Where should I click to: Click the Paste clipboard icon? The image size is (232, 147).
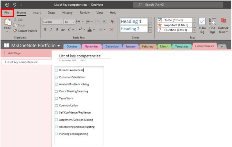[8, 22]
